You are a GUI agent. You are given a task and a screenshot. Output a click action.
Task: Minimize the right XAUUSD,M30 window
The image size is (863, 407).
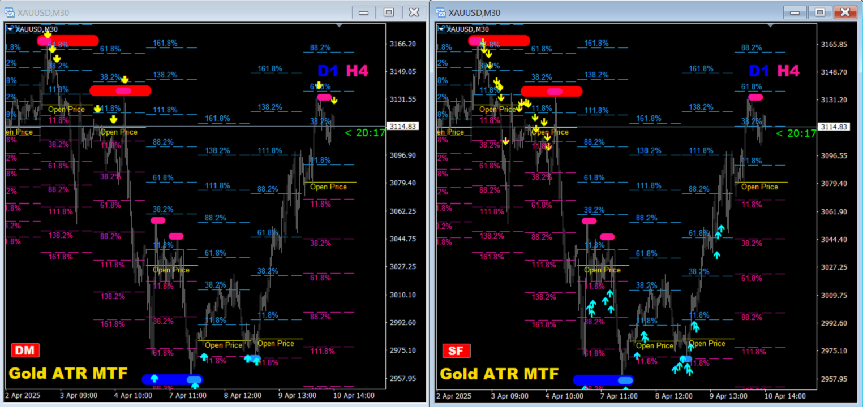coord(795,12)
